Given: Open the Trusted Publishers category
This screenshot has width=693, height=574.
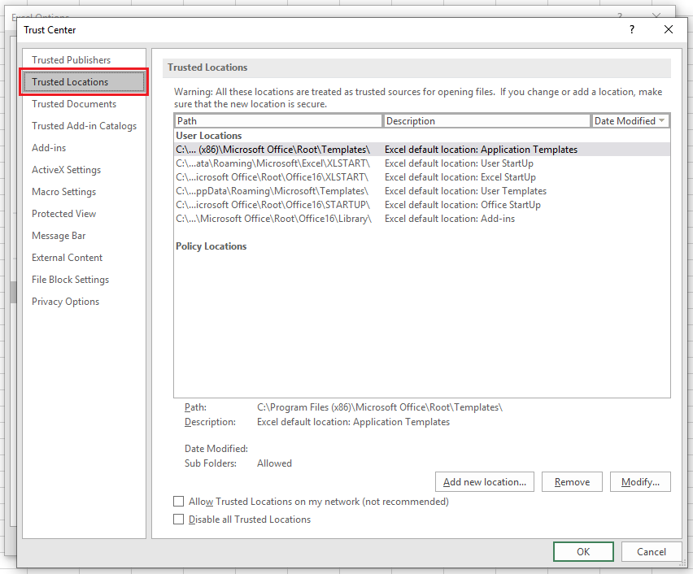Looking at the screenshot, I should point(71,60).
